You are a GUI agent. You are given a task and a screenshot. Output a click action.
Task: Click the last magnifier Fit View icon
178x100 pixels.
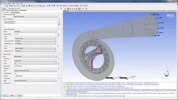(x=77, y=9)
